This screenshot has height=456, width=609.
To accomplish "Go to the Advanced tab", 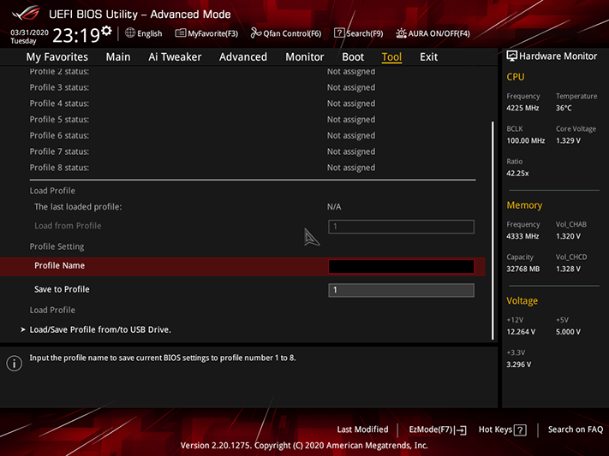I will tap(243, 57).
